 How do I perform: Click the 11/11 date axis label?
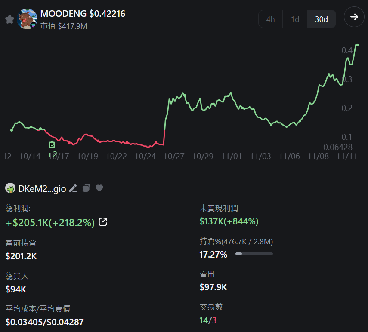pyautogui.click(x=347, y=156)
